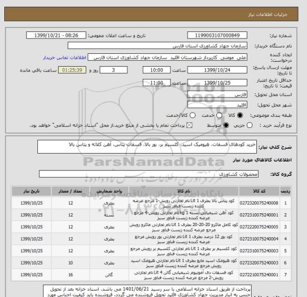This screenshot has width=307, height=297.
Task: Click the buyer organization name field
Action: pyautogui.click(x=157, y=46)
